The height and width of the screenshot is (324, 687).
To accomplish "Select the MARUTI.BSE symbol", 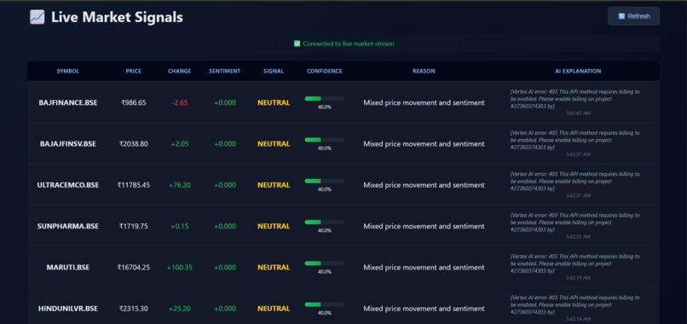I will (x=68, y=268).
